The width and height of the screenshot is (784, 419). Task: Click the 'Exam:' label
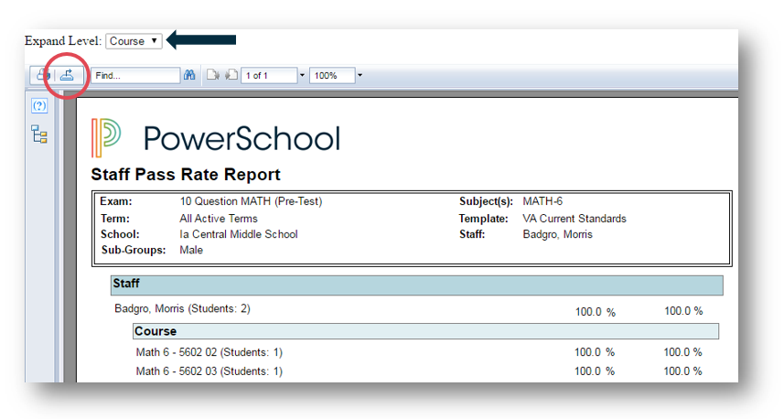point(116,201)
